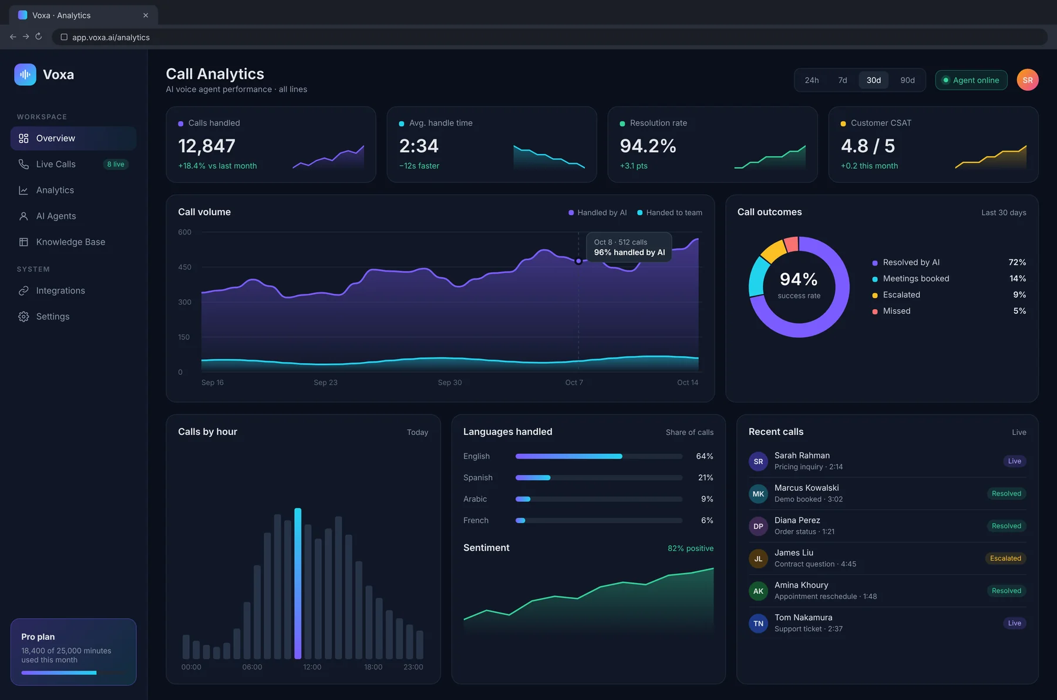Select the 90d time range
Image resolution: width=1057 pixels, height=700 pixels.
tap(907, 80)
